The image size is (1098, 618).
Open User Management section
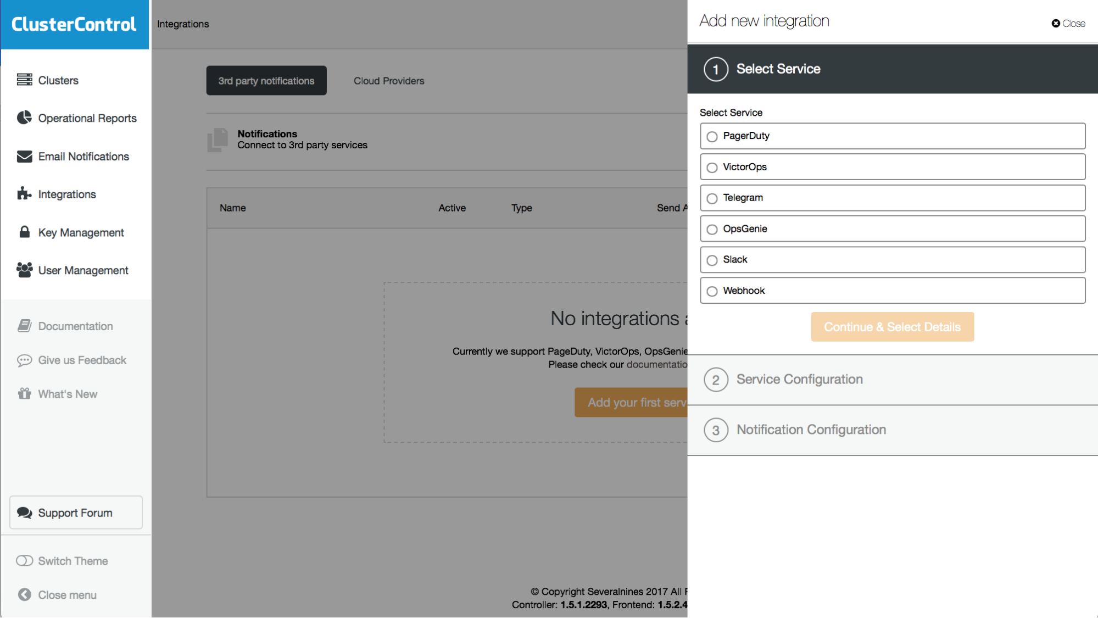click(83, 270)
